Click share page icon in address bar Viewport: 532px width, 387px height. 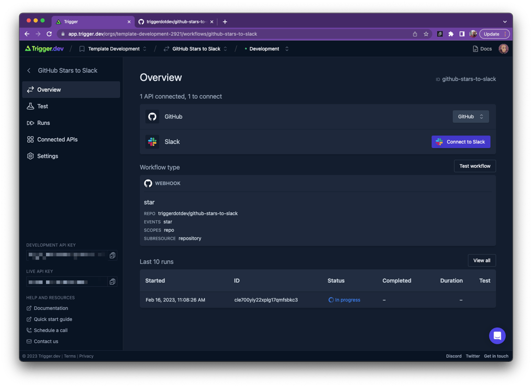414,34
